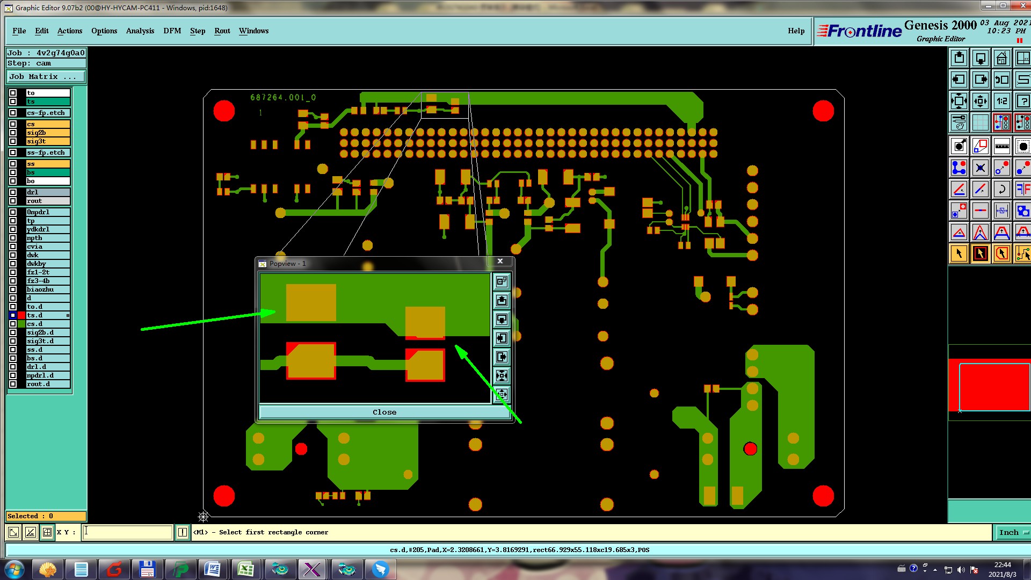
Task: Open the Analysis menu
Action: [140, 31]
